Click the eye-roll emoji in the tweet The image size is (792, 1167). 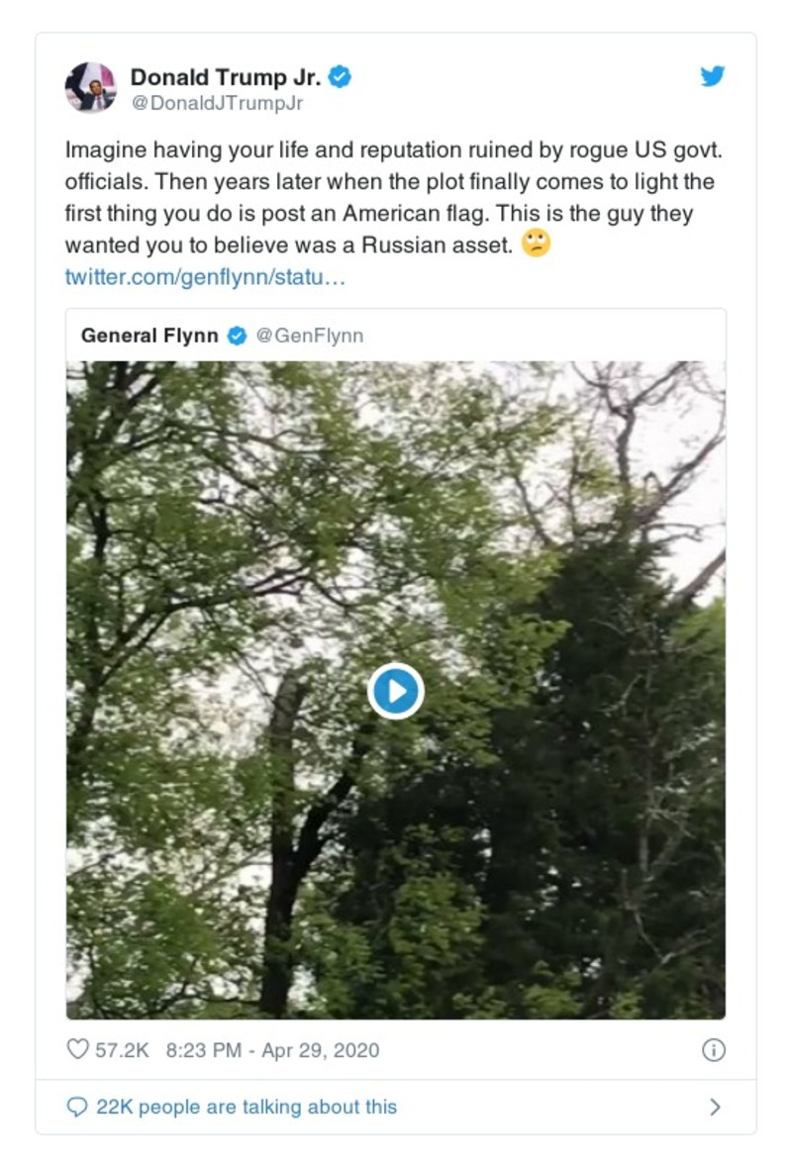click(536, 243)
